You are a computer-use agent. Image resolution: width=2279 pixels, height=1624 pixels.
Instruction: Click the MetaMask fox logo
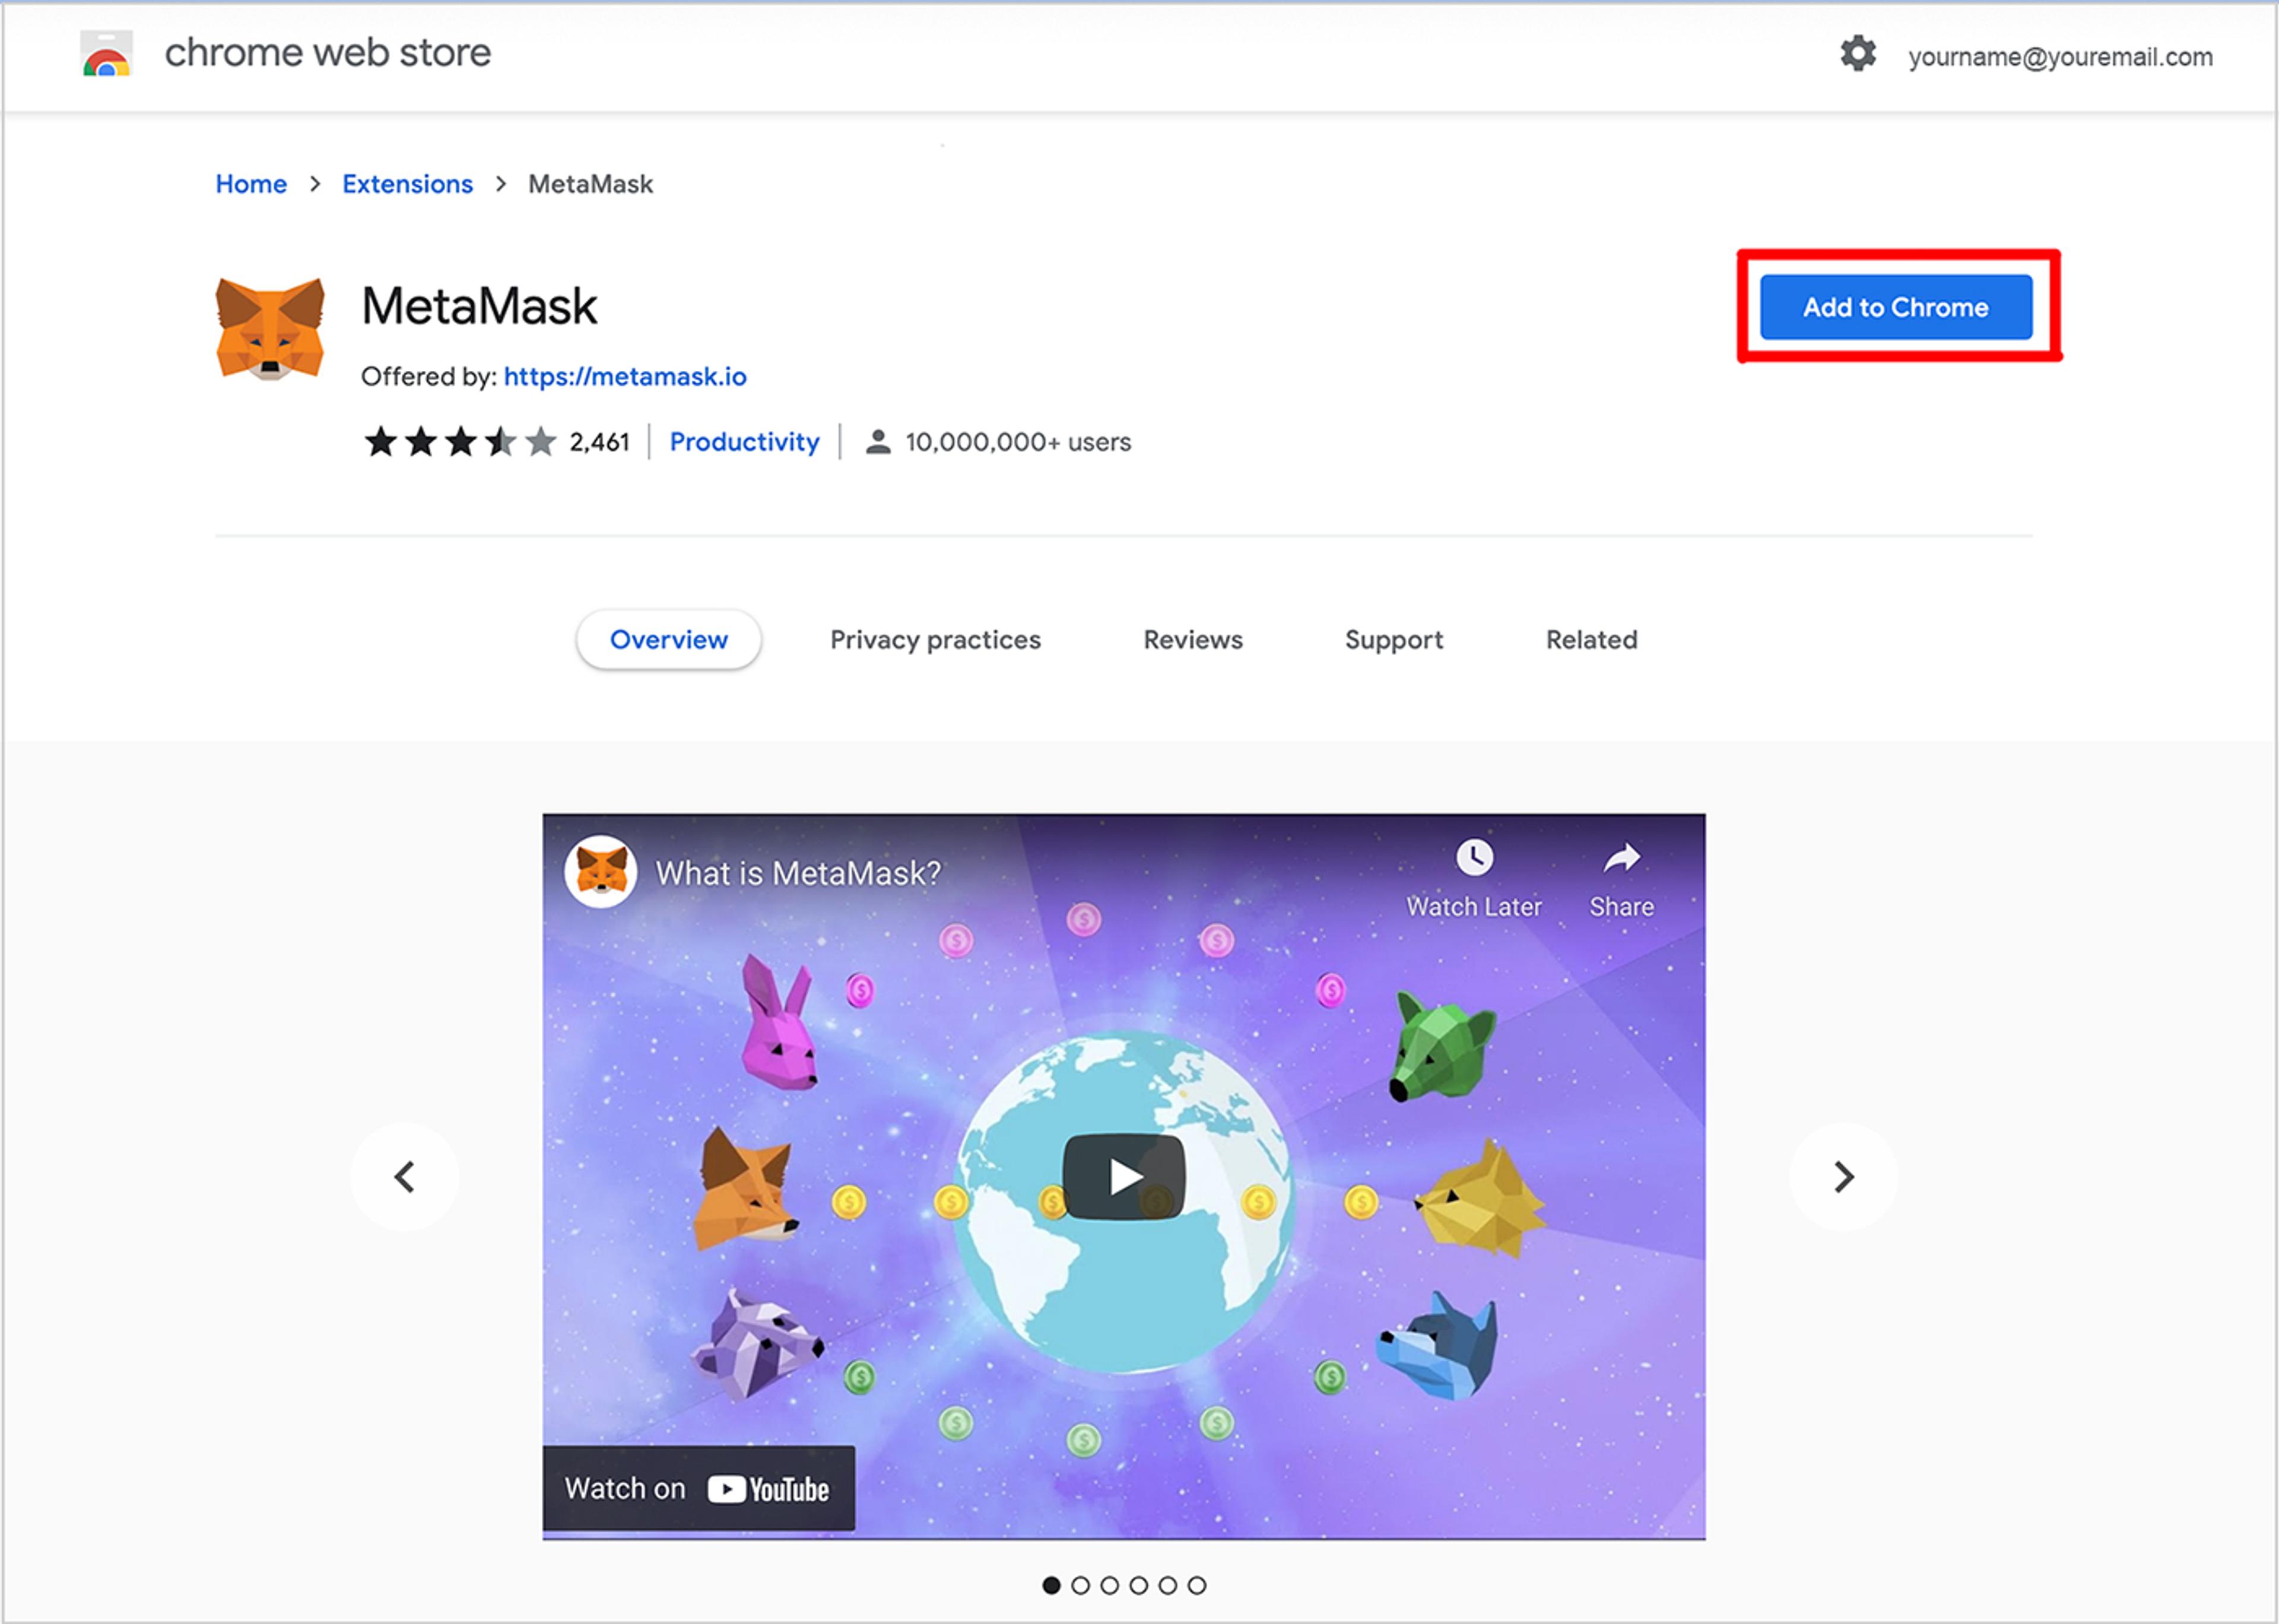[x=270, y=329]
